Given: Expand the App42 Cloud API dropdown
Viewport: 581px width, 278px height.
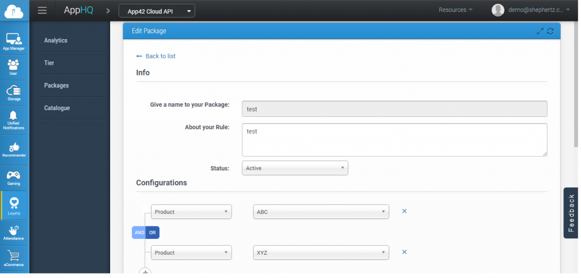Looking at the screenshot, I should pos(157,11).
